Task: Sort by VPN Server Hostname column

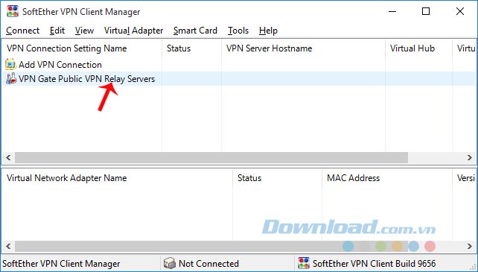Action: 303,48
